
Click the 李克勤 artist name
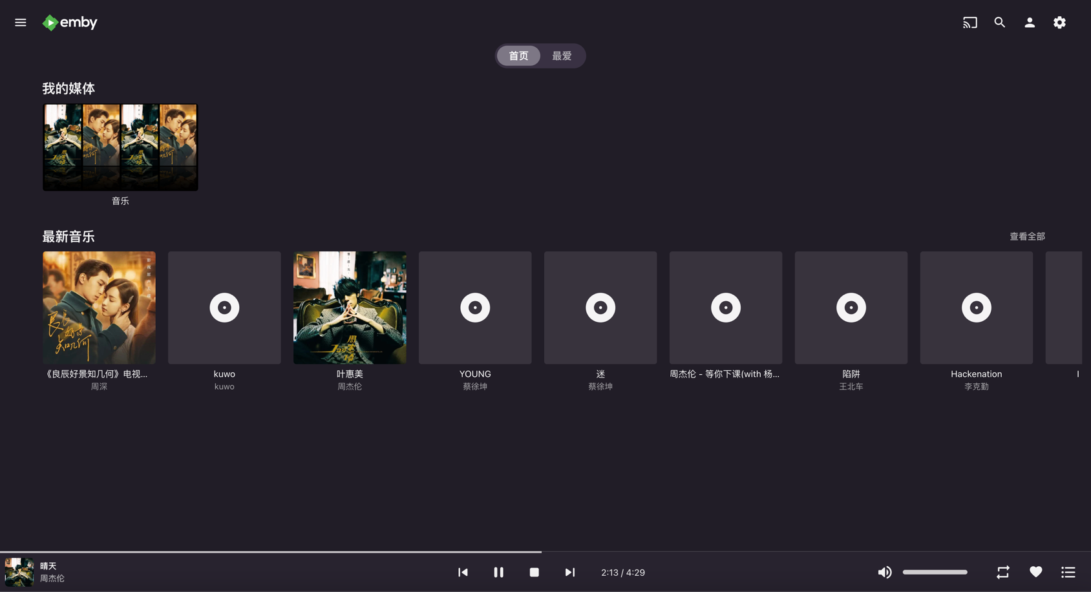click(977, 386)
